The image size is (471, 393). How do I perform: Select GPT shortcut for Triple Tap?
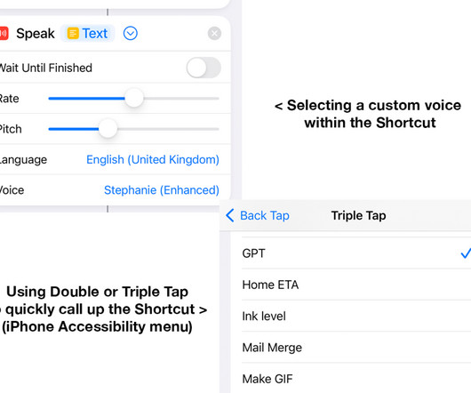pyautogui.click(x=356, y=253)
